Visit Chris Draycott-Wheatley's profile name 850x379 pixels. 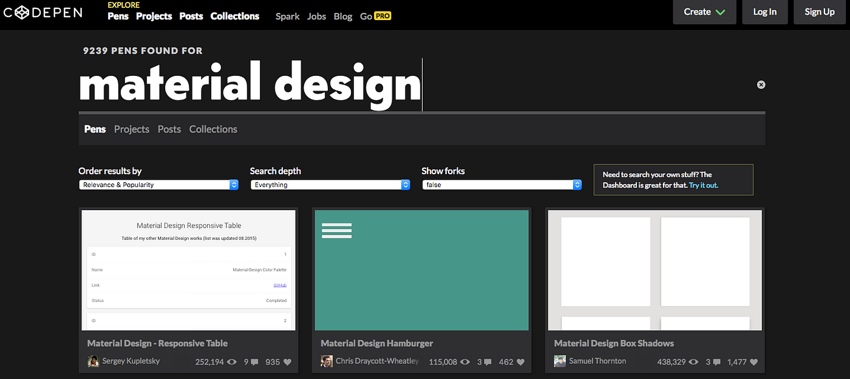tap(377, 361)
